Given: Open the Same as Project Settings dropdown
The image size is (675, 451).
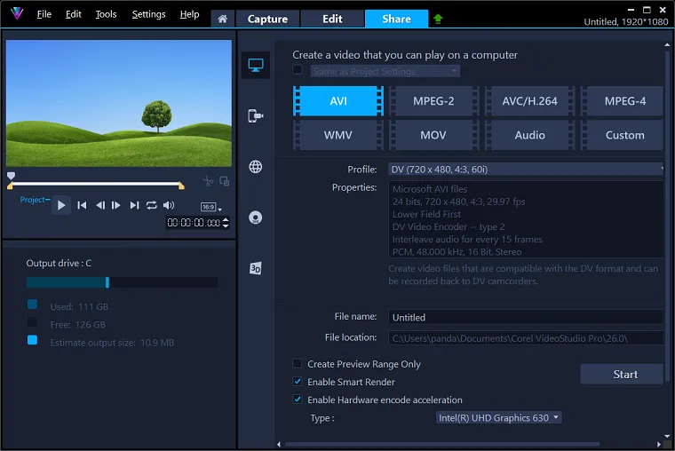Looking at the screenshot, I should tap(385, 71).
